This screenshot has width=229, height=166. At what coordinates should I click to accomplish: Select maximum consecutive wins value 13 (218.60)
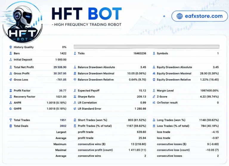138,144
